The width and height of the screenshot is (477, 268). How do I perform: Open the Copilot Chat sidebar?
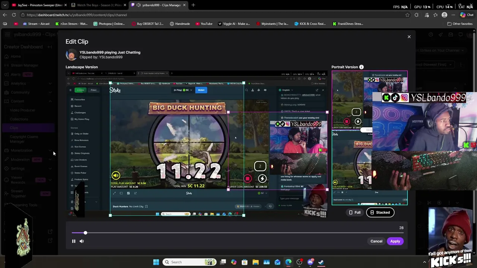point(467,15)
